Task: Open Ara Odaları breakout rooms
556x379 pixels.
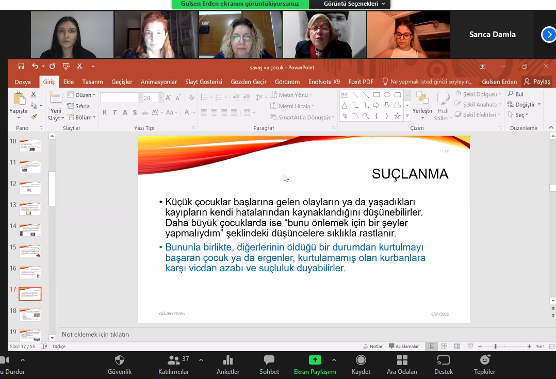Action: click(x=402, y=360)
